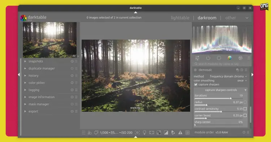
Task: Expand the snapshots module
Action: click(x=25, y=61)
